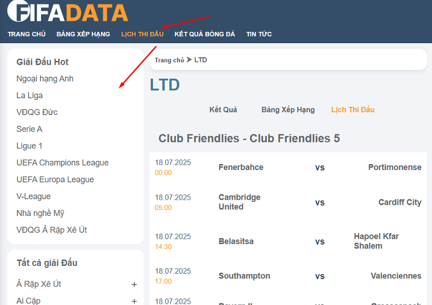Expand the Ai Cập league list

(x=134, y=301)
